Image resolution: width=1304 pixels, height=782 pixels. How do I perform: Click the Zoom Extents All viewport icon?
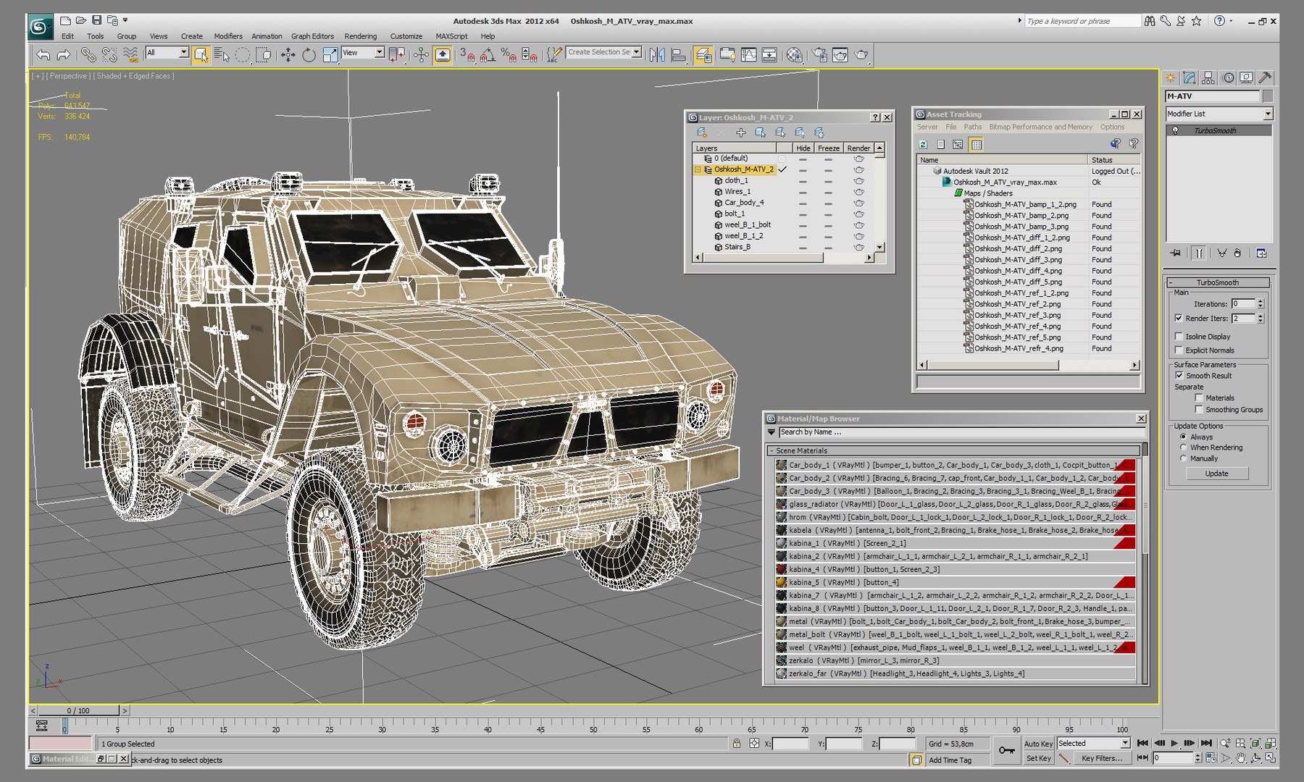(x=1270, y=744)
